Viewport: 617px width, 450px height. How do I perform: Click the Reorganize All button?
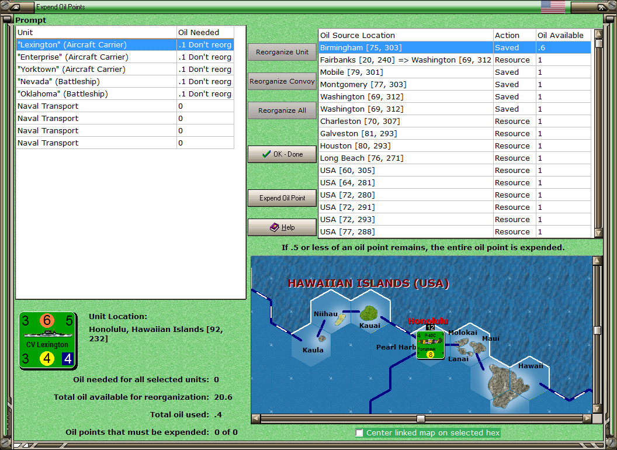pos(282,110)
